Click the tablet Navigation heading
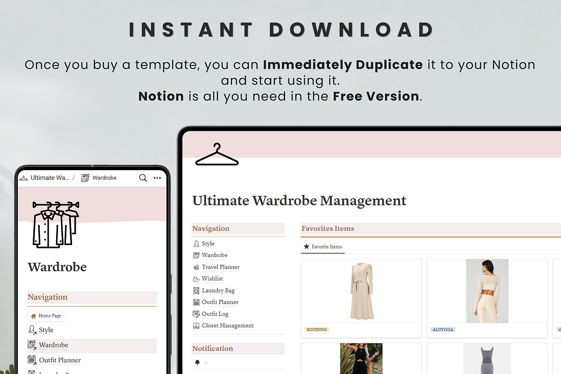 pyautogui.click(x=211, y=228)
